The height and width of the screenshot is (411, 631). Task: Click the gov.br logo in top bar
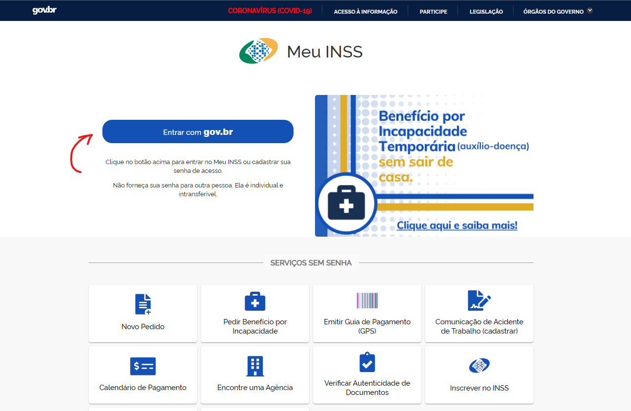tap(44, 10)
